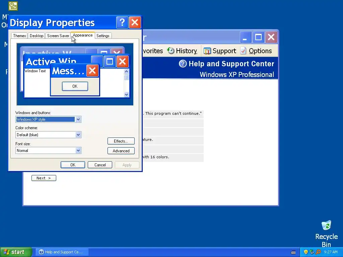Expand the Windows and buttons dropdown
The height and width of the screenshot is (257, 343).
click(78, 119)
